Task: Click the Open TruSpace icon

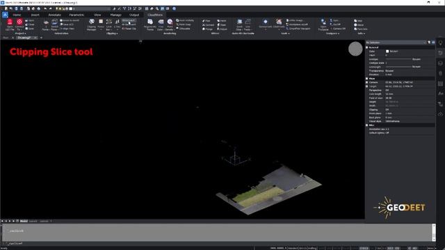Action: click(x=323, y=22)
